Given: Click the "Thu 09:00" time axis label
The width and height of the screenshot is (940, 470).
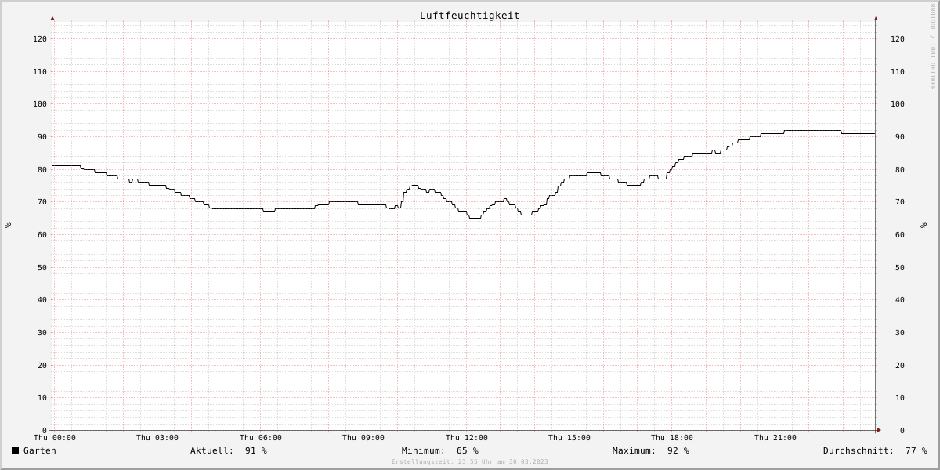Looking at the screenshot, I should click(x=363, y=438).
